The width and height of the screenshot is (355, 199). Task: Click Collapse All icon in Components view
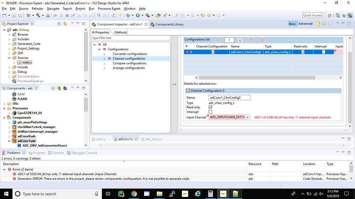coord(53,88)
